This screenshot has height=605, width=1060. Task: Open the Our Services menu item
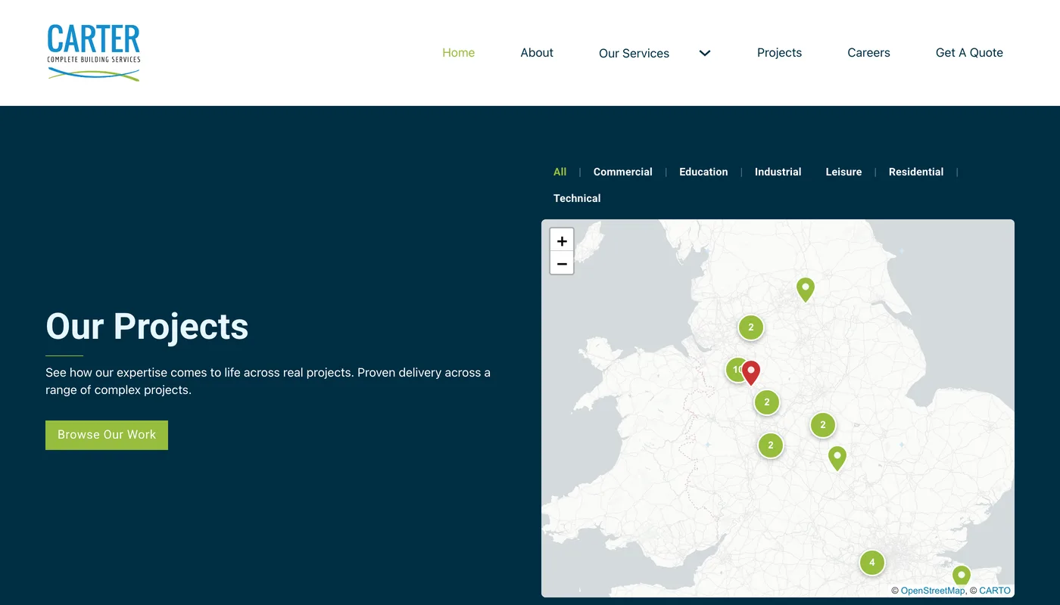634,53
